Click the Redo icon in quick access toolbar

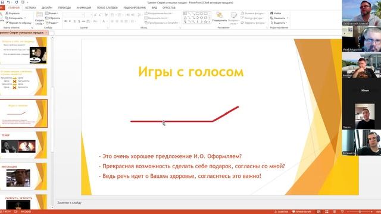pyautogui.click(x=17, y=2)
